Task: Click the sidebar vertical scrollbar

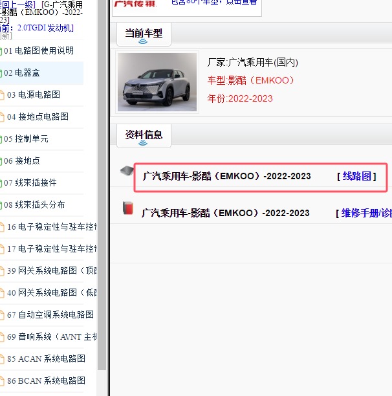Action: [102, 184]
